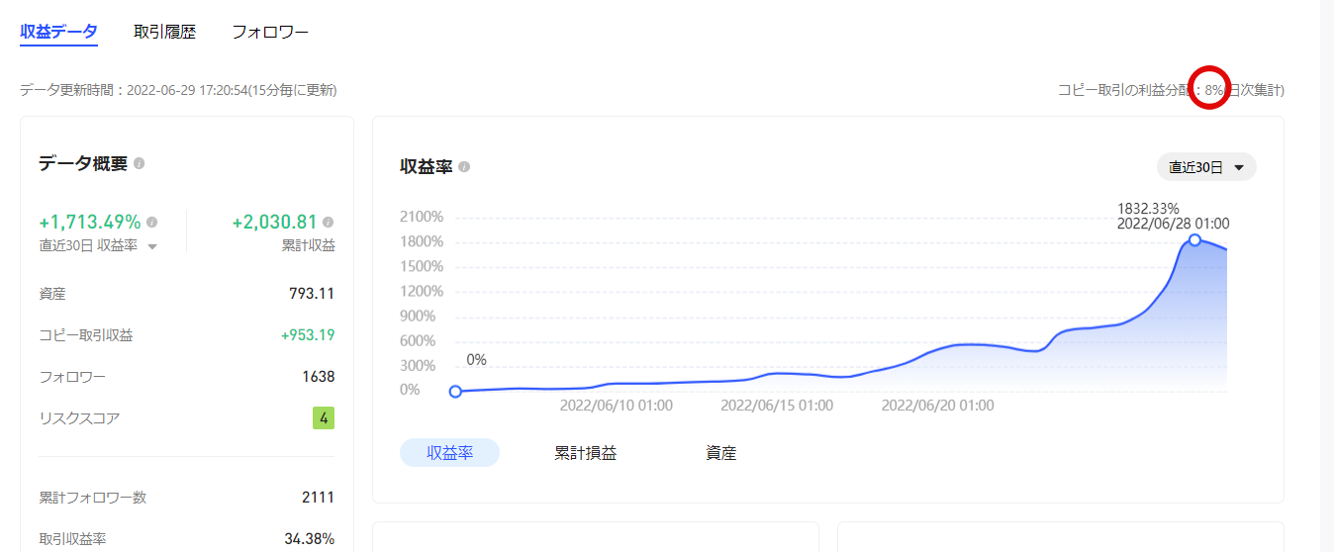The height and width of the screenshot is (552, 1334).
Task: Click info icon beside 収益率 chart title
Action: click(x=464, y=167)
